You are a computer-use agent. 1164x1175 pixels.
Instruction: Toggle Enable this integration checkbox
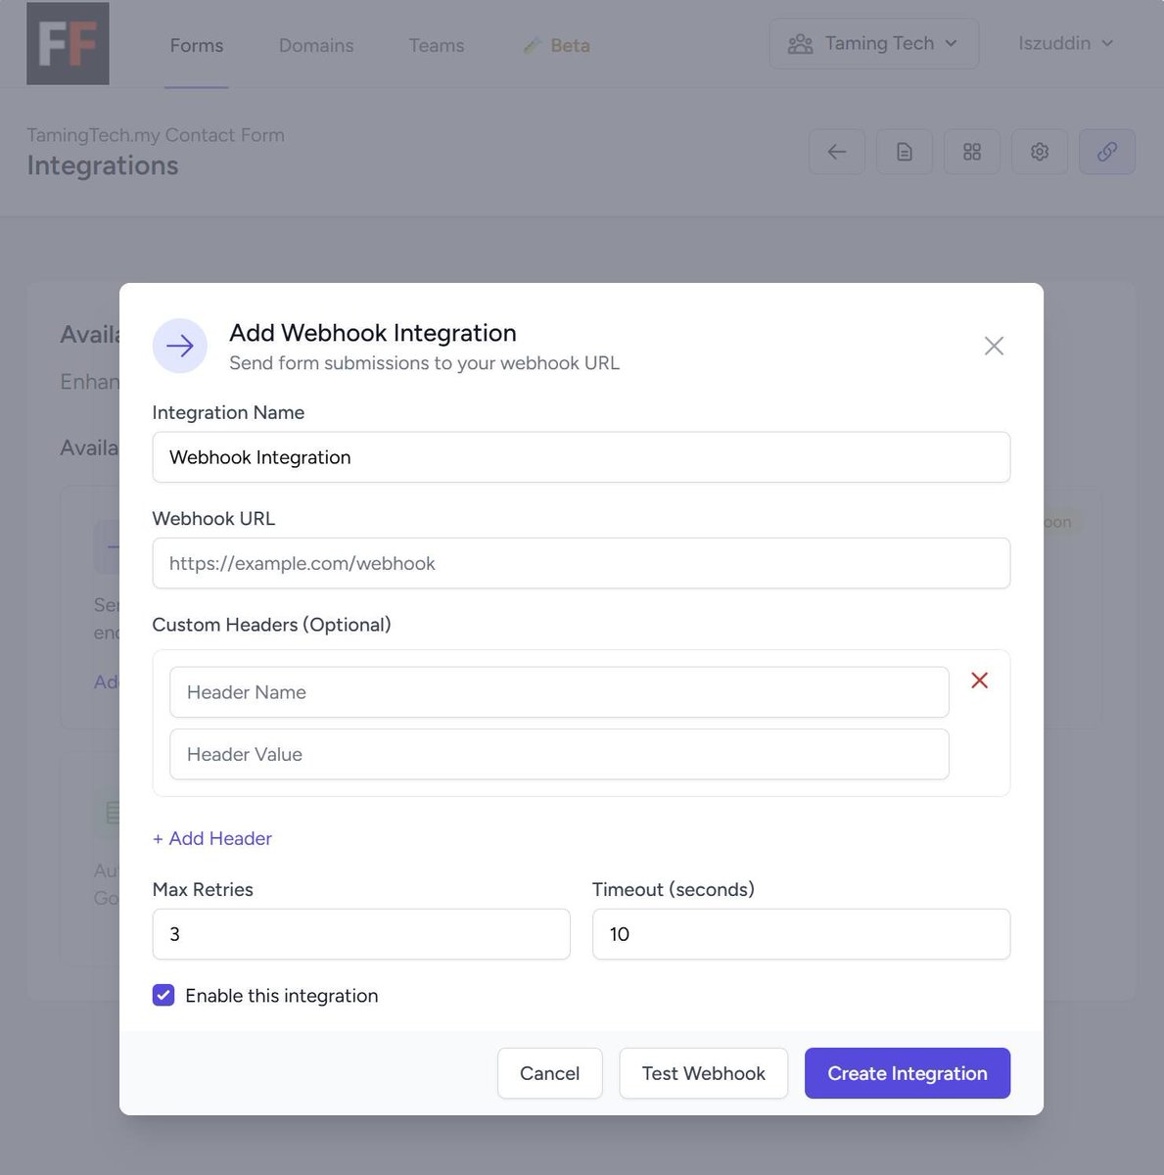tap(163, 996)
